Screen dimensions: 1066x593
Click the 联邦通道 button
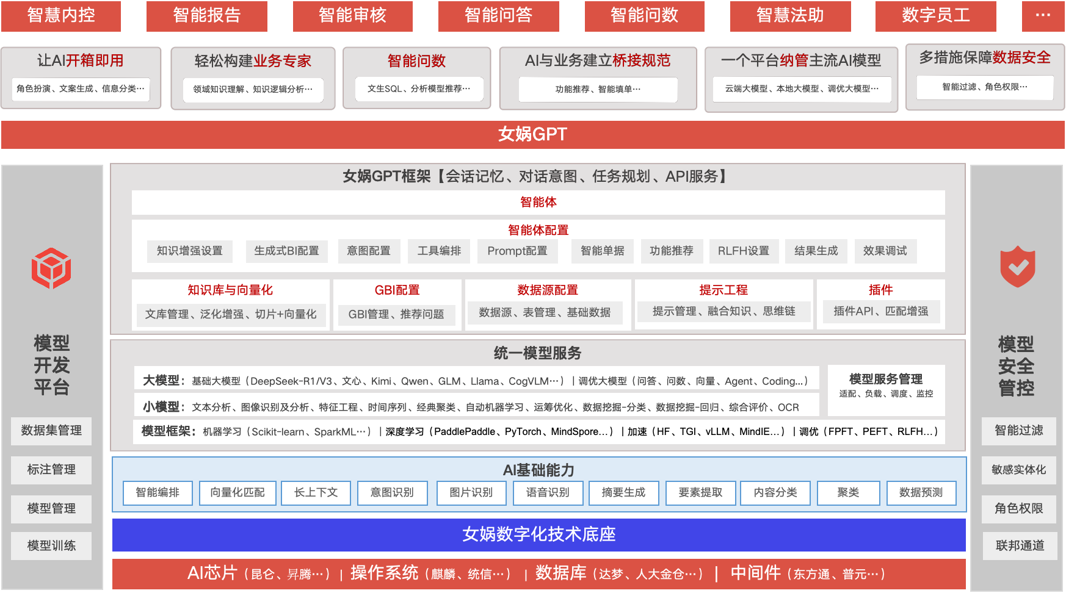(1019, 545)
